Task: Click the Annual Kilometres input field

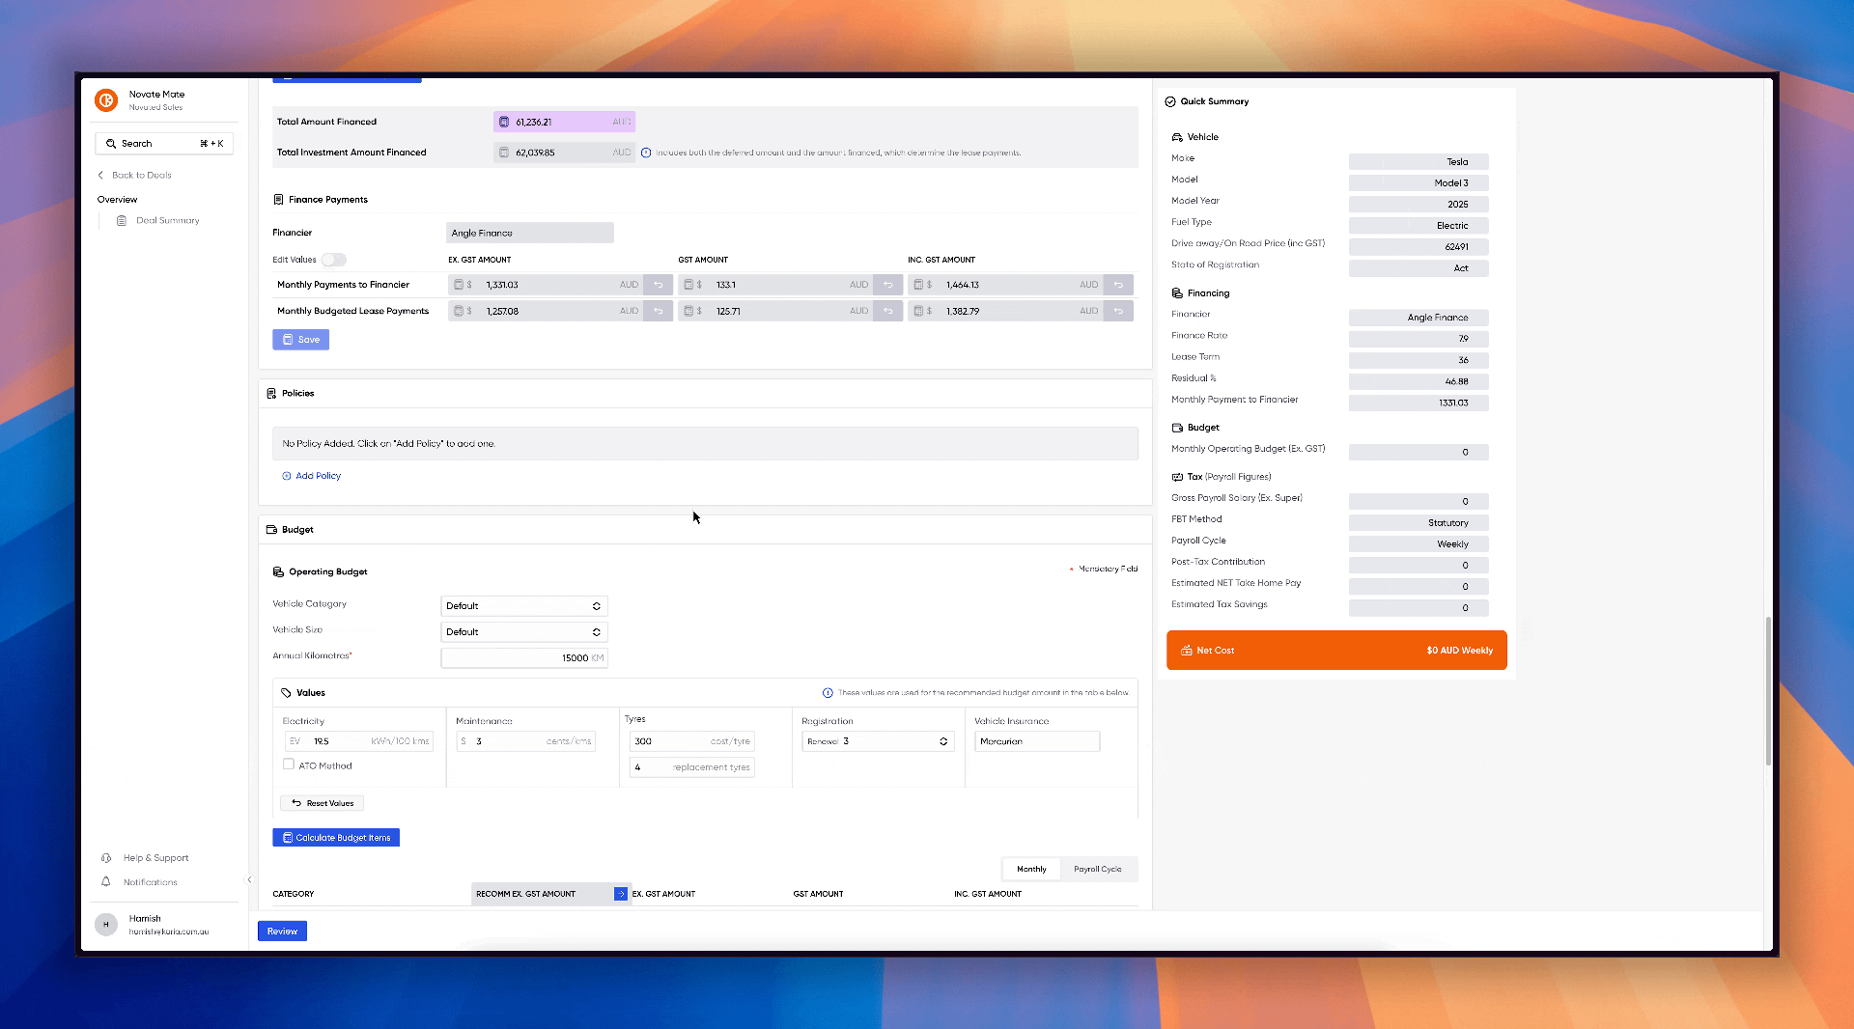Action: pyautogui.click(x=523, y=658)
